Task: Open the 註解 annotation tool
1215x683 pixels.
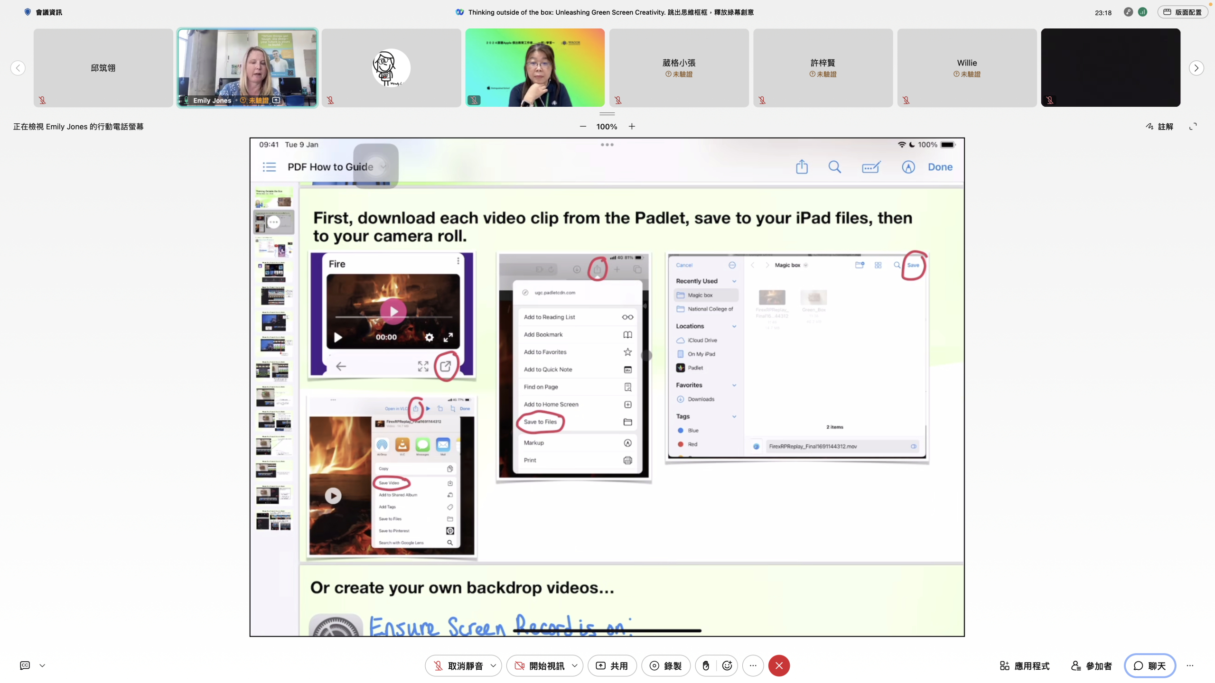Action: pos(1159,127)
